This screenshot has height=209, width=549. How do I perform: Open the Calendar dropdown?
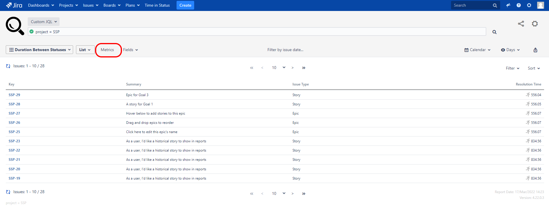(477, 50)
